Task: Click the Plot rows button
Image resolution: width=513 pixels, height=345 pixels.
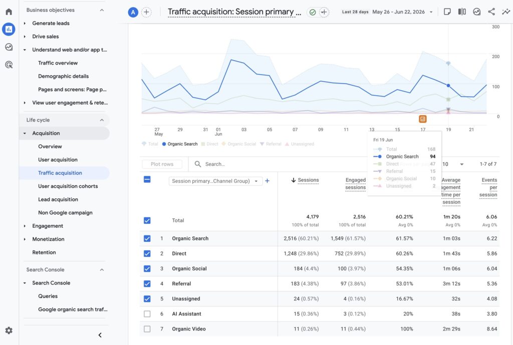Action: click(x=162, y=164)
